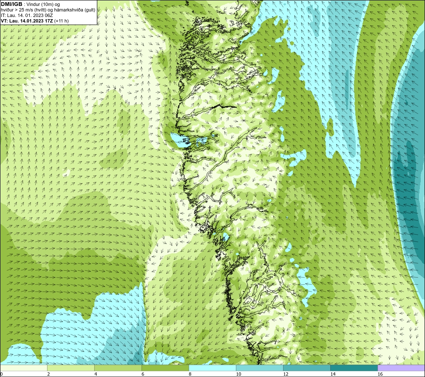The width and height of the screenshot is (425, 377).
Task: Select the 14–16 m/s dark teal swatch
Action: (354, 368)
